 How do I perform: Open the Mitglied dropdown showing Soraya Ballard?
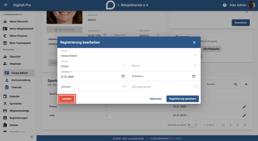[x=129, y=55]
